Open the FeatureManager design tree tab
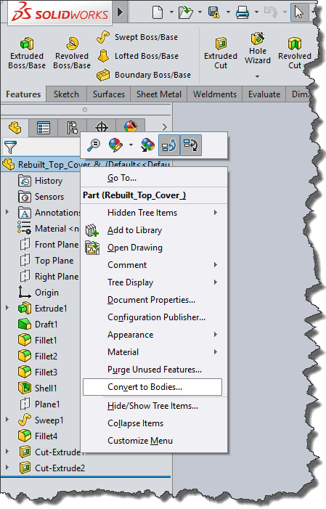This screenshot has width=326, height=509. 15,128
